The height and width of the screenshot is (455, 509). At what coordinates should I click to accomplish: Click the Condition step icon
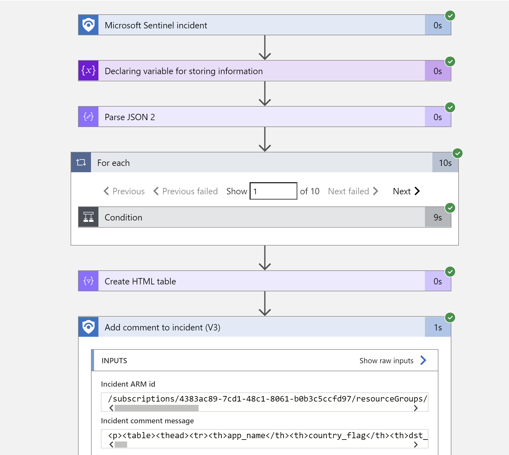(x=89, y=217)
